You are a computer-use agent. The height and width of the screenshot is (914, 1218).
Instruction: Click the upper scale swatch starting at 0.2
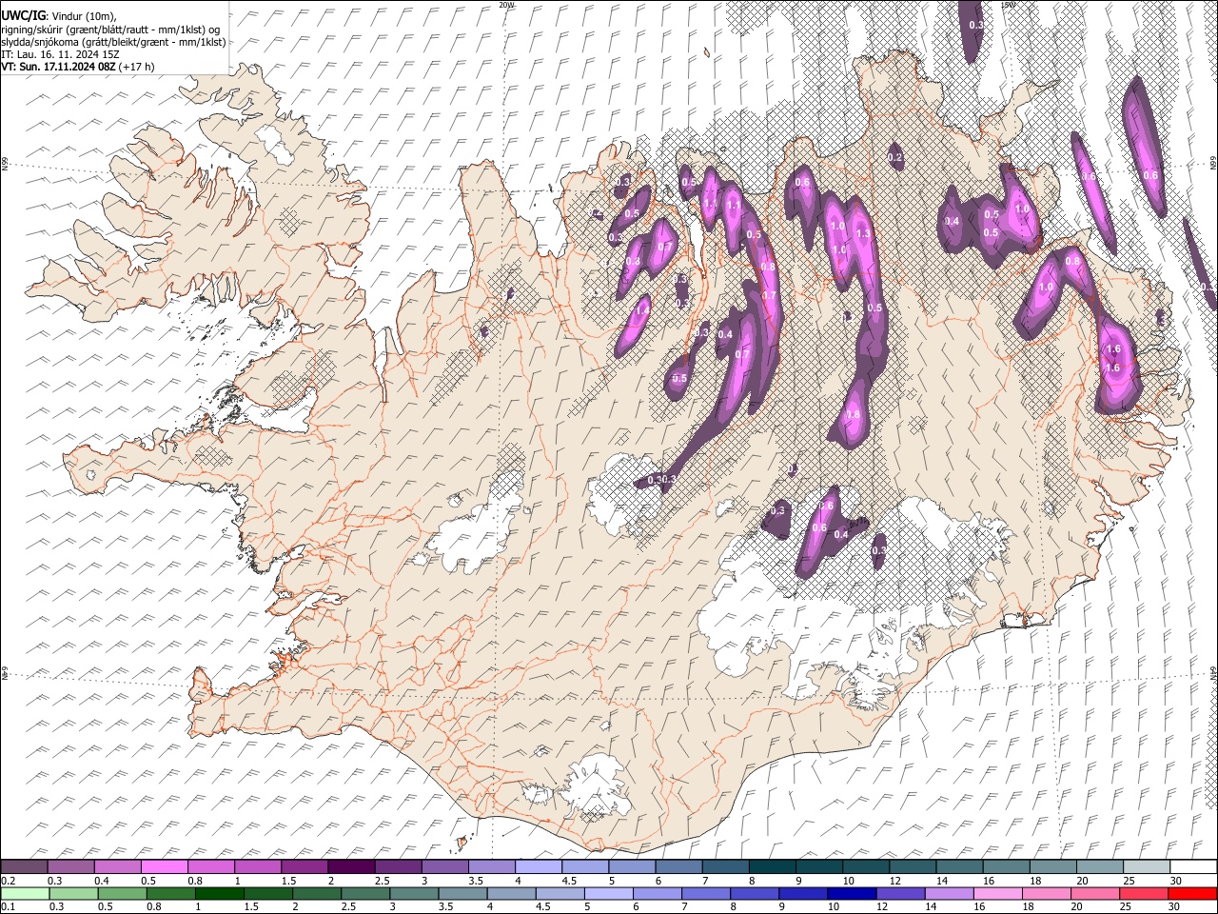click(25, 866)
